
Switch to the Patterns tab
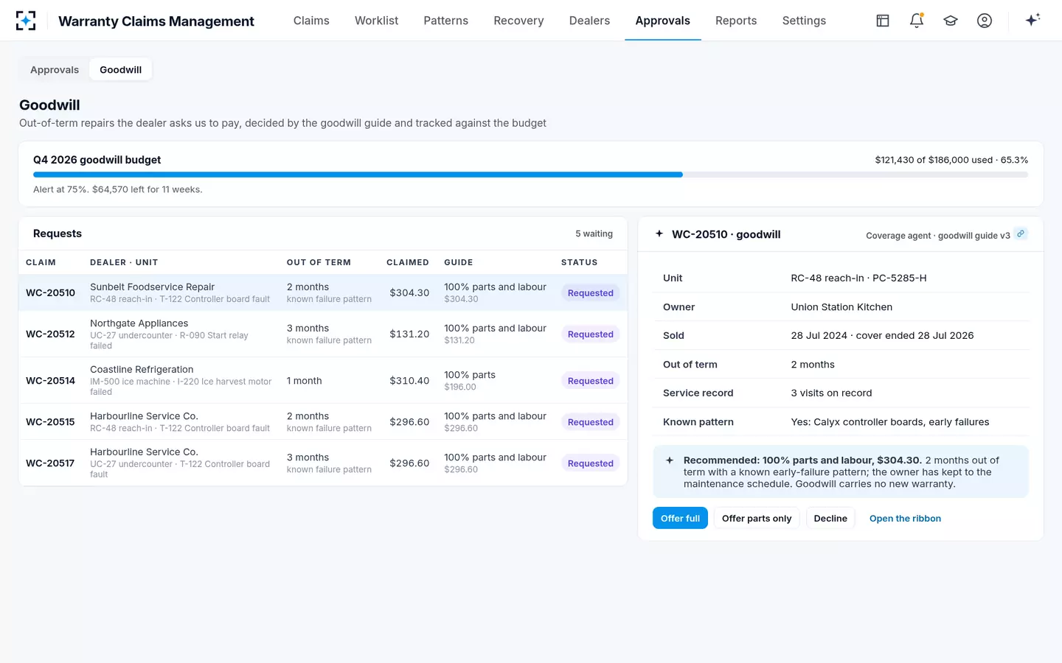tap(445, 21)
